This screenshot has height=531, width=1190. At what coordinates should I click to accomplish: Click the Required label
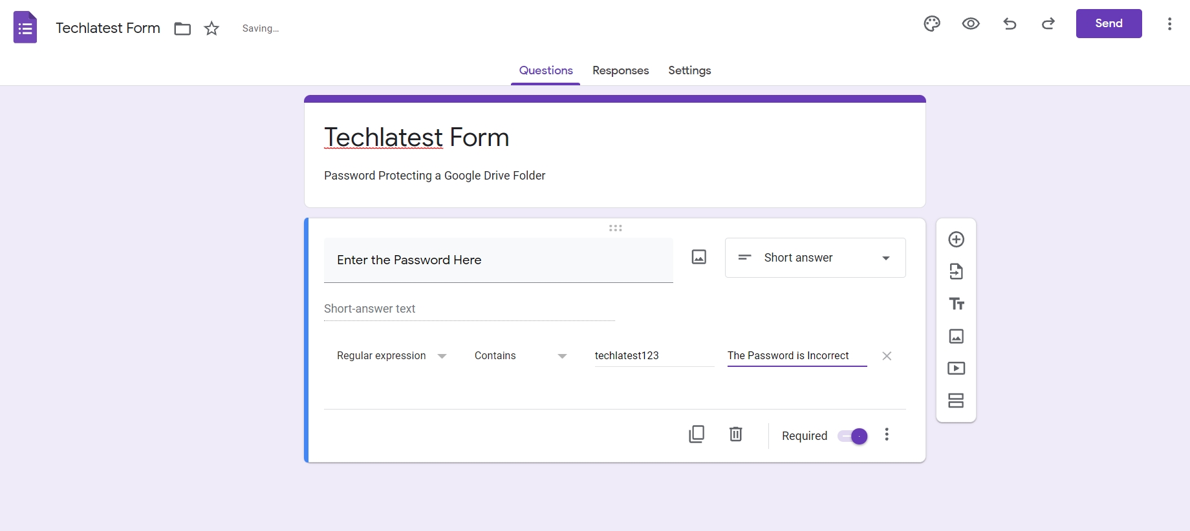805,436
